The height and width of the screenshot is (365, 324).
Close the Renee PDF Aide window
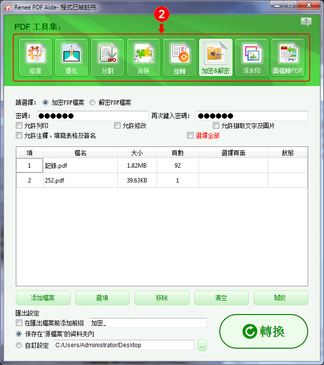309,5
